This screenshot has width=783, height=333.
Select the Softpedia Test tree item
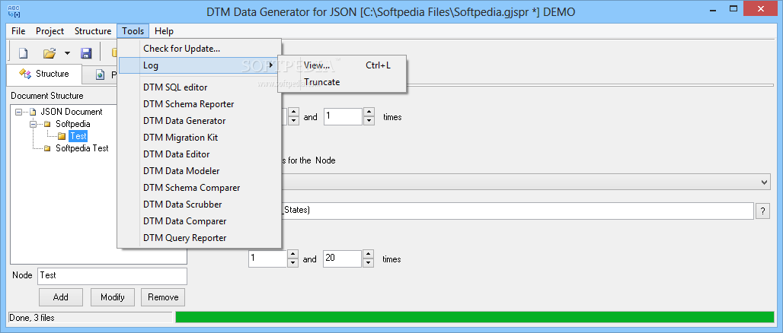(82, 148)
